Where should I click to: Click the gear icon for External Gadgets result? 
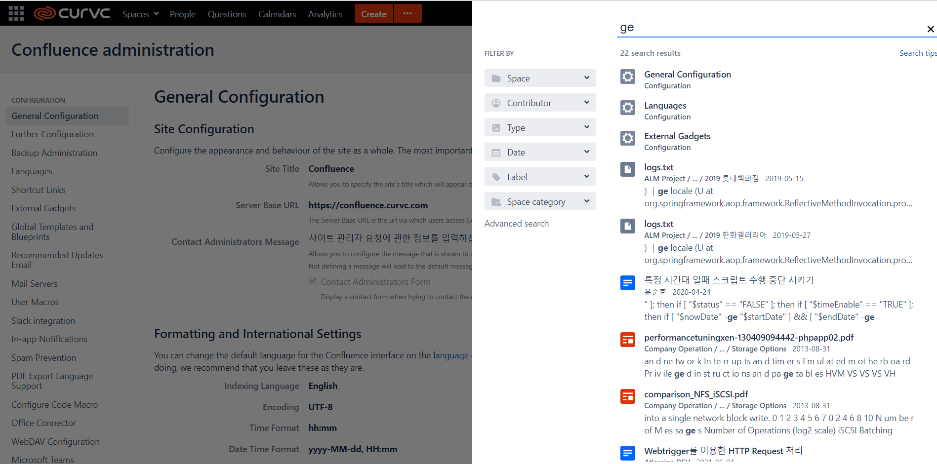628,138
